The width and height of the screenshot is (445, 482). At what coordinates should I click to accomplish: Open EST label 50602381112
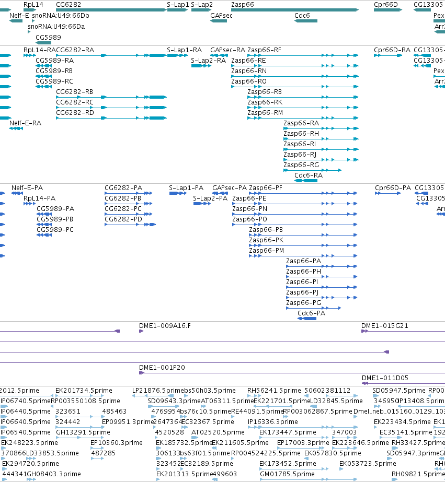327,391
